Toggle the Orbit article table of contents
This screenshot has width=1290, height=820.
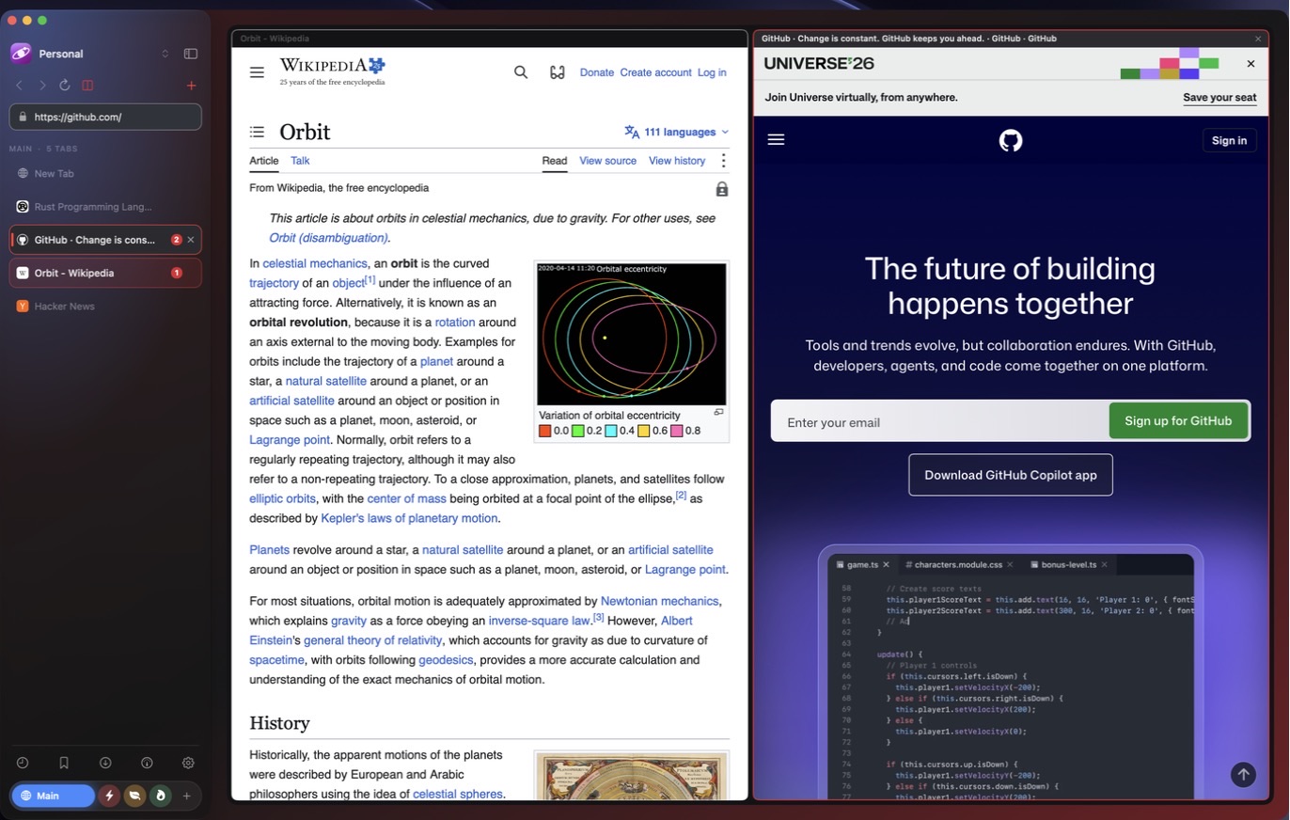[x=257, y=133]
